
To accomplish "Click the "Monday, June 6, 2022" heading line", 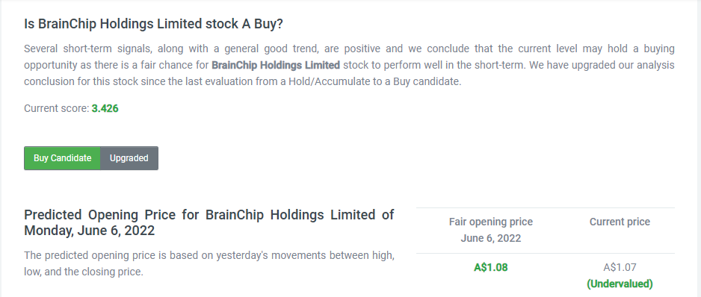I will pos(90,231).
